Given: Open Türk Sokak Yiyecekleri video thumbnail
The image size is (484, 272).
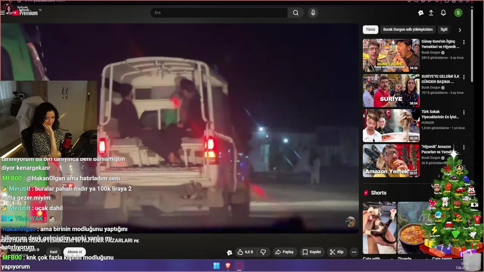Looking at the screenshot, I should tap(391, 126).
